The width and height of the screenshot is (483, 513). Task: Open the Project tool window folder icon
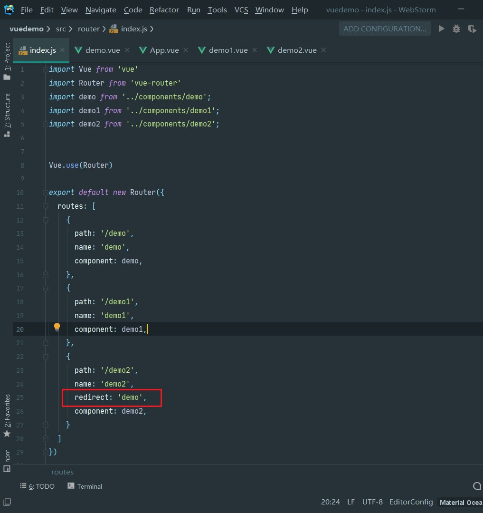7,77
